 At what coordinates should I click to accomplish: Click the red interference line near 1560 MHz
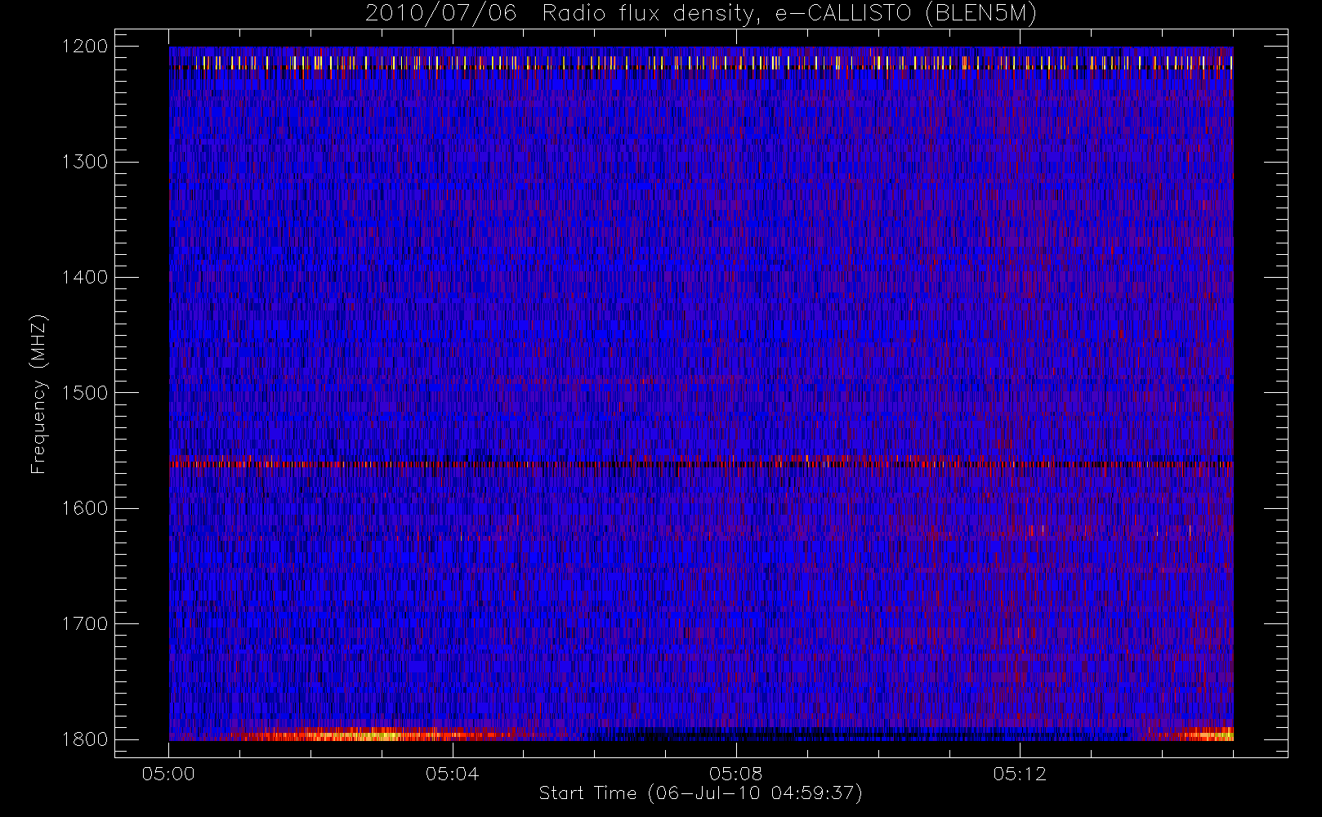coord(701,464)
